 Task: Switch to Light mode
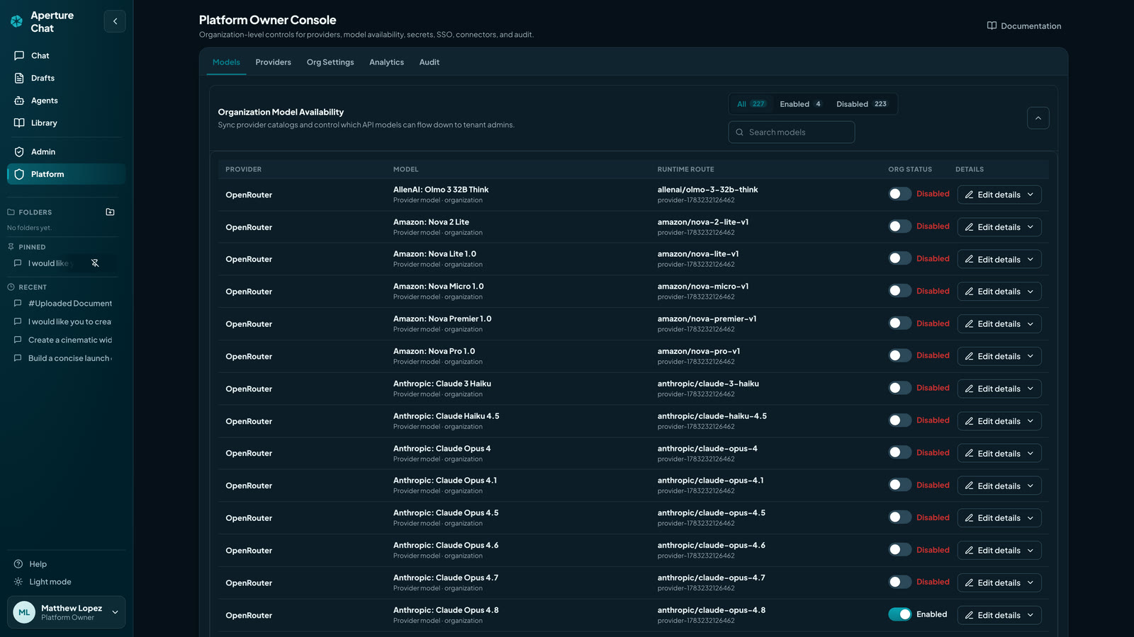tap(66, 582)
